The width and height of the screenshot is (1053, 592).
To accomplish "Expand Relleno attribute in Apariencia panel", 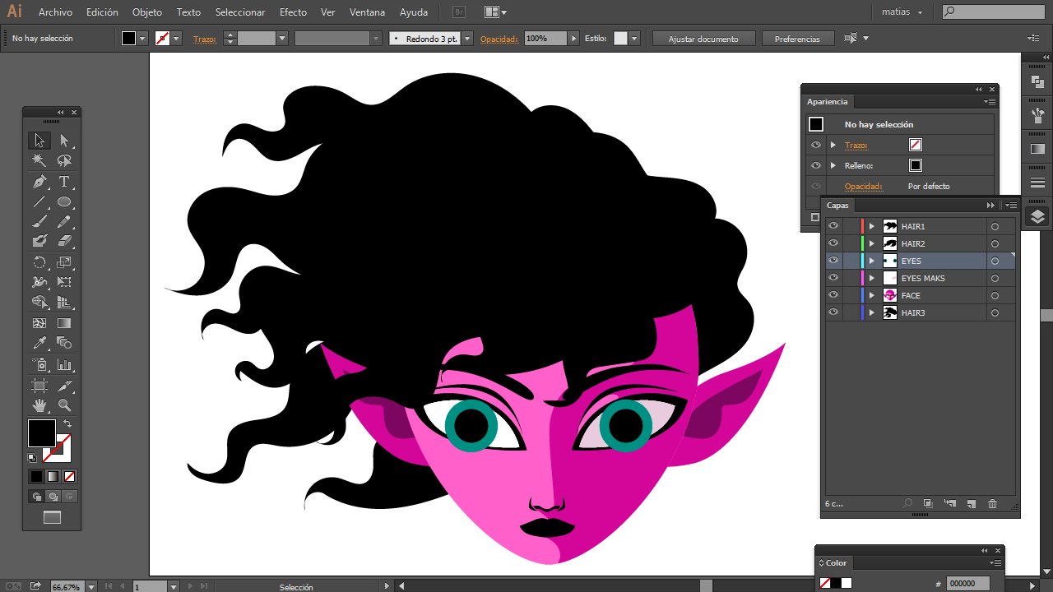I will pos(833,165).
